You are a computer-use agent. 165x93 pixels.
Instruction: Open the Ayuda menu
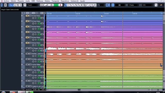(82, 1)
